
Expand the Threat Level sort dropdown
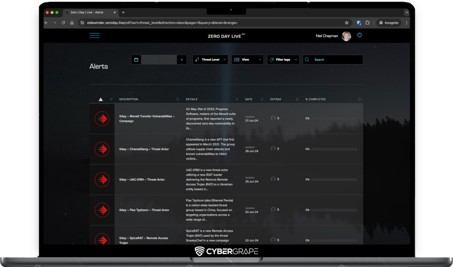click(210, 60)
